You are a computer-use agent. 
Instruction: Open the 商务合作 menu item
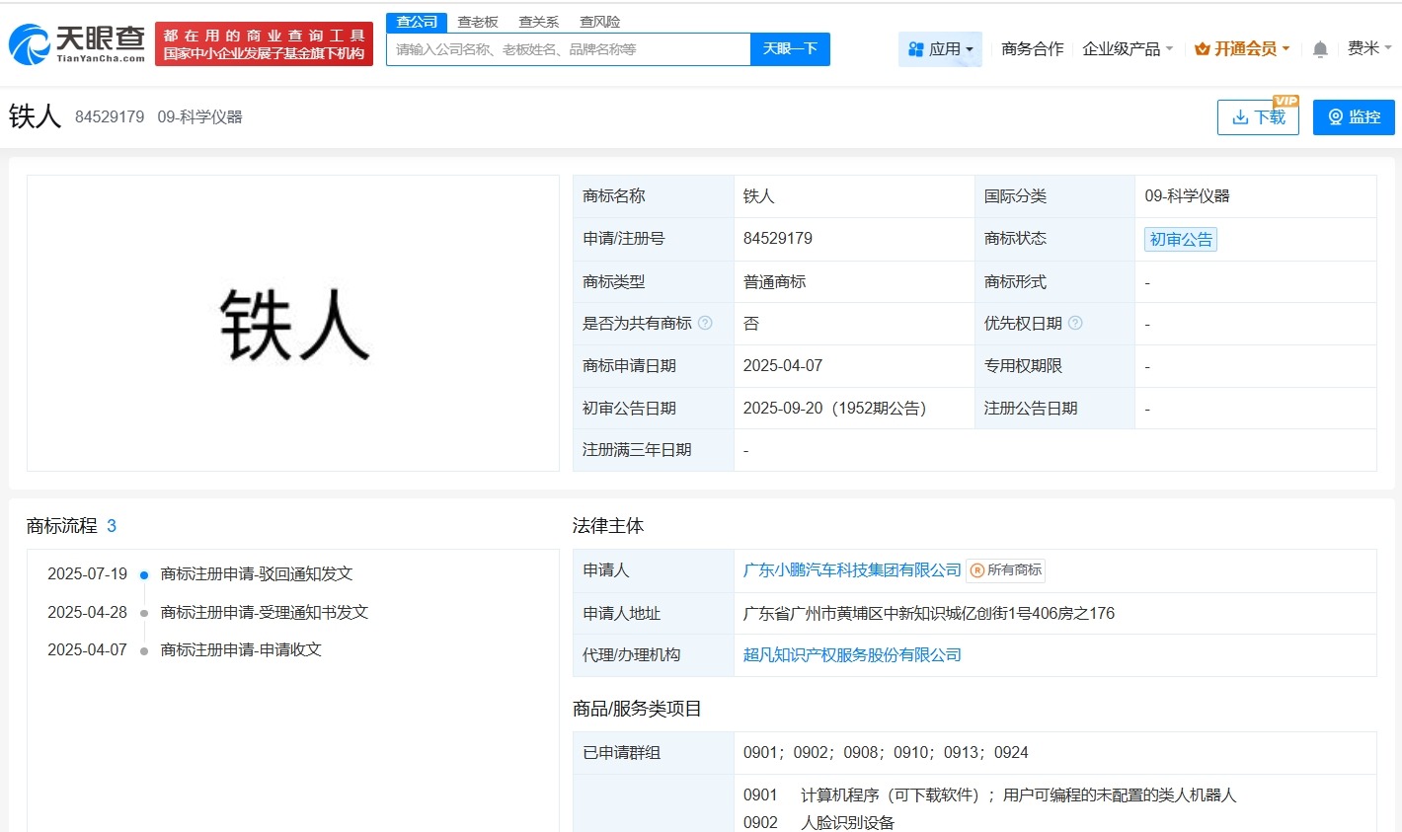click(x=1031, y=47)
